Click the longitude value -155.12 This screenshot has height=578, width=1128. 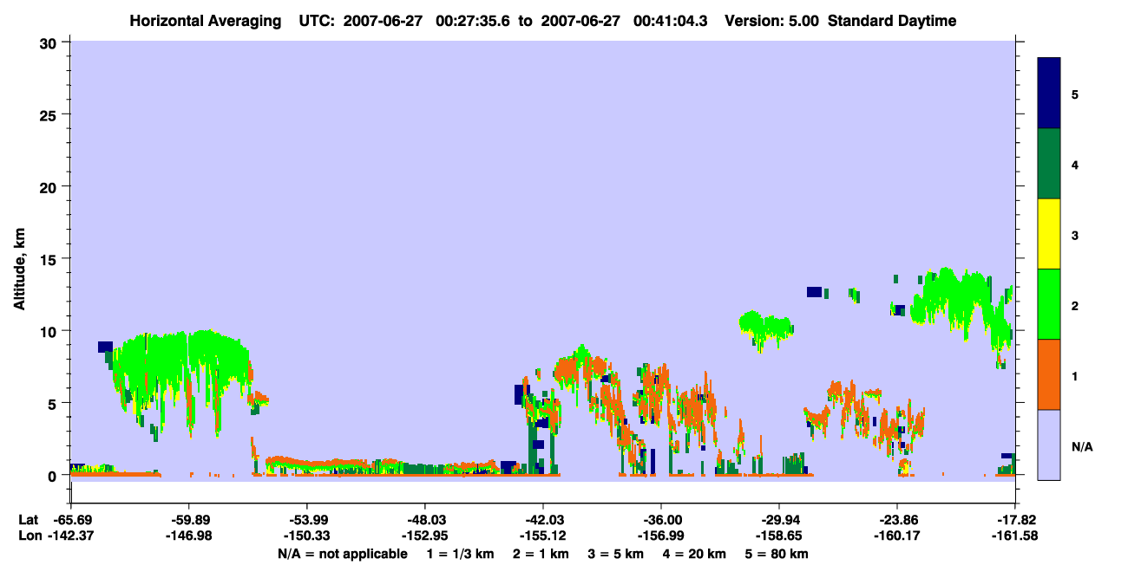542,536
